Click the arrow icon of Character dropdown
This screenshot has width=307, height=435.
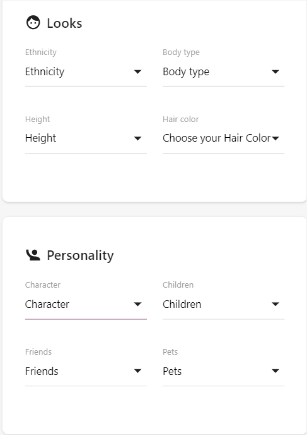pos(137,304)
